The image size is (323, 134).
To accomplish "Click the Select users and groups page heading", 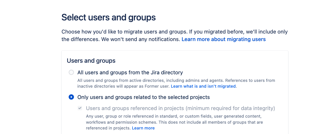I will (109, 17).
